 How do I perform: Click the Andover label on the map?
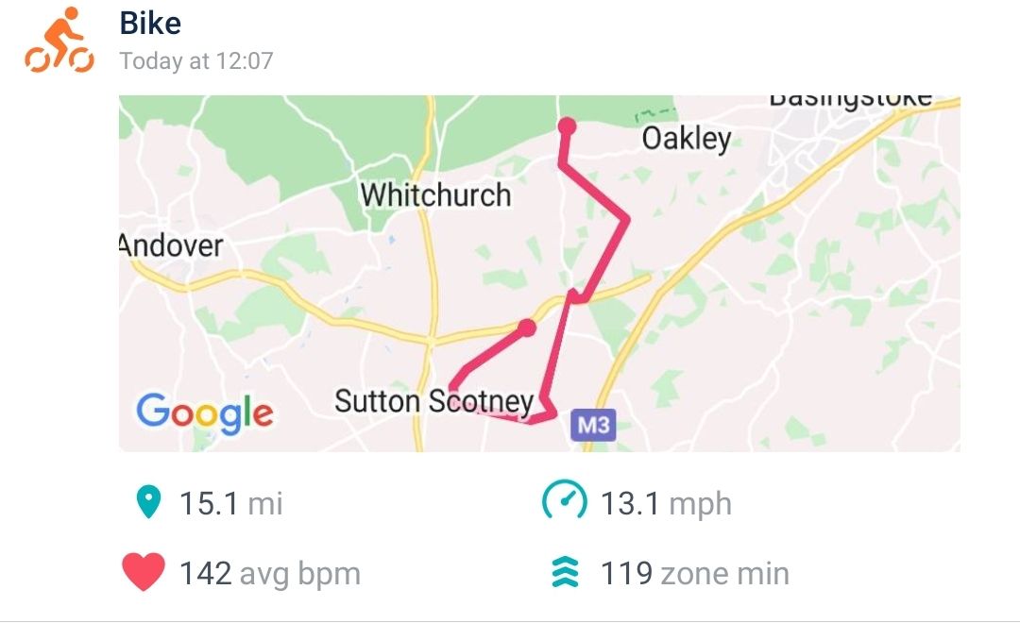(x=172, y=246)
